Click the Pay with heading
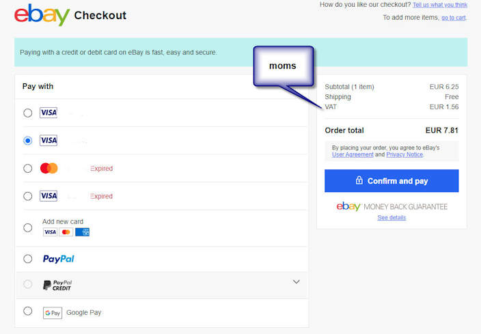Viewport: 481px width, 334px height. [38, 87]
